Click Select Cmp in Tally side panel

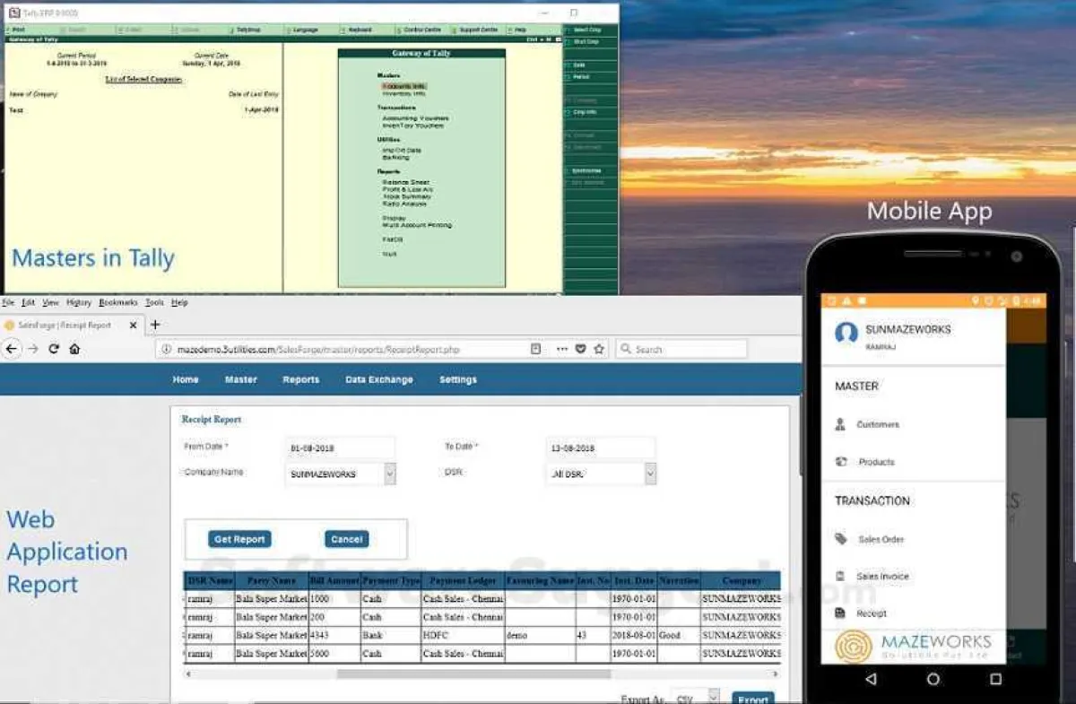pyautogui.click(x=589, y=30)
